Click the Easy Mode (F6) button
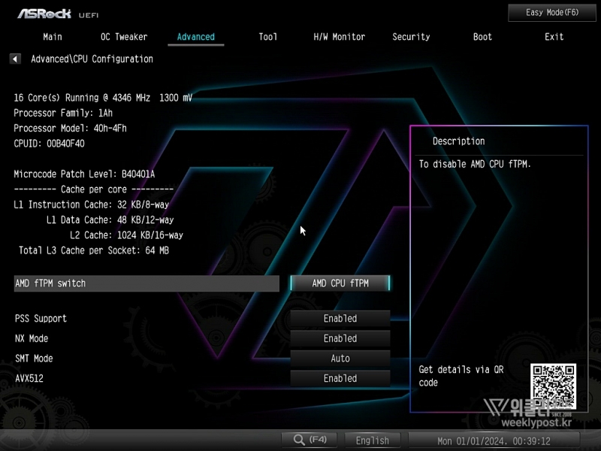Screen dimensions: 601x451 (552, 13)
